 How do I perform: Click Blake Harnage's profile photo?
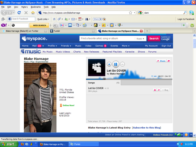[40, 98]
